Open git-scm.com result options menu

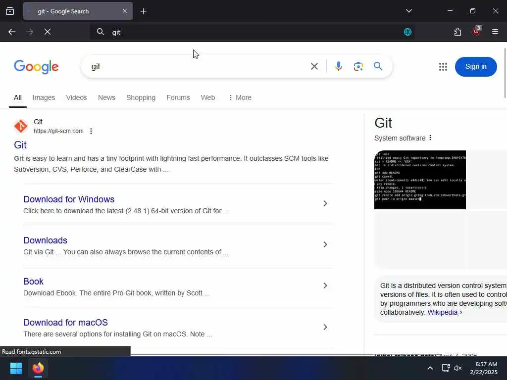point(91,131)
